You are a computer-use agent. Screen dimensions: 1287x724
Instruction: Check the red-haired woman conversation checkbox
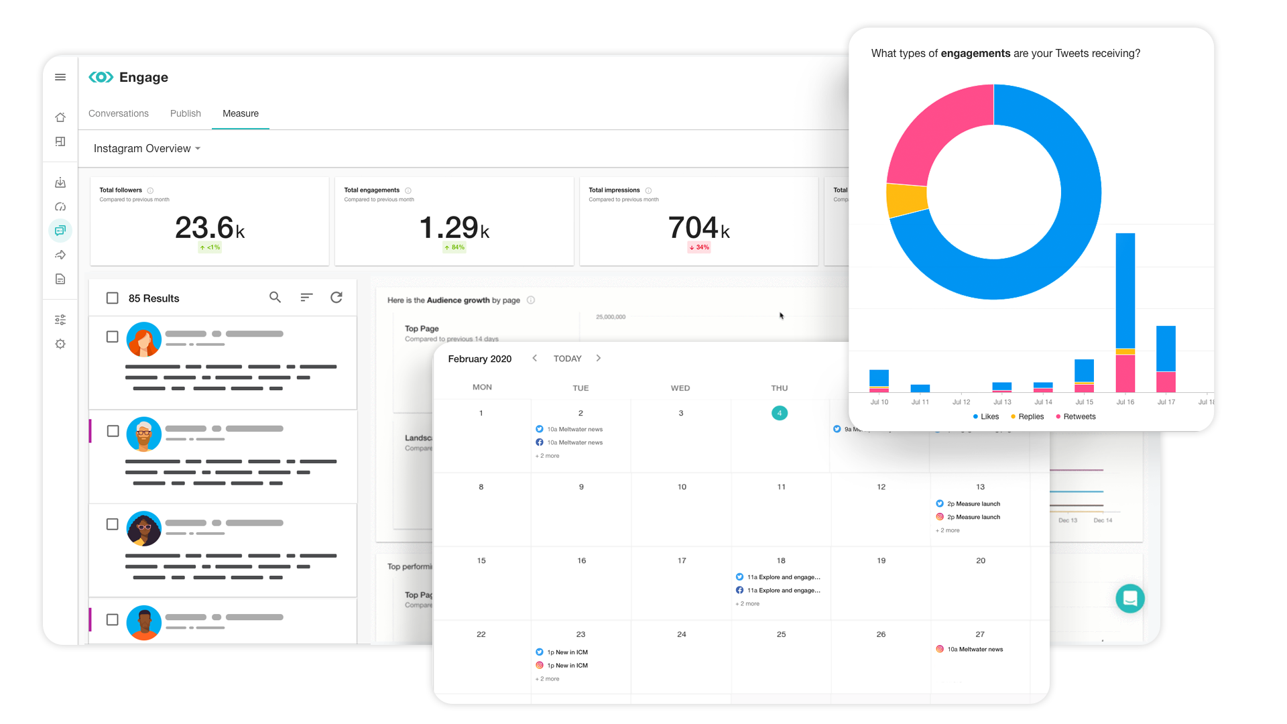tap(113, 337)
